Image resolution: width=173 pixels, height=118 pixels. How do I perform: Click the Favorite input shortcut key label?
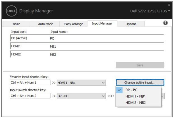click(29, 77)
